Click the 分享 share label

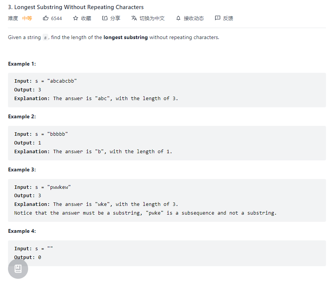pyautogui.click(x=115, y=18)
